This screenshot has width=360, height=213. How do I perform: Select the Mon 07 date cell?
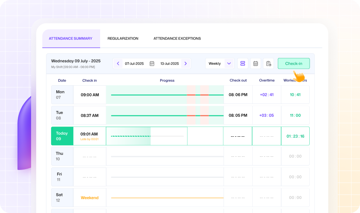(62, 95)
